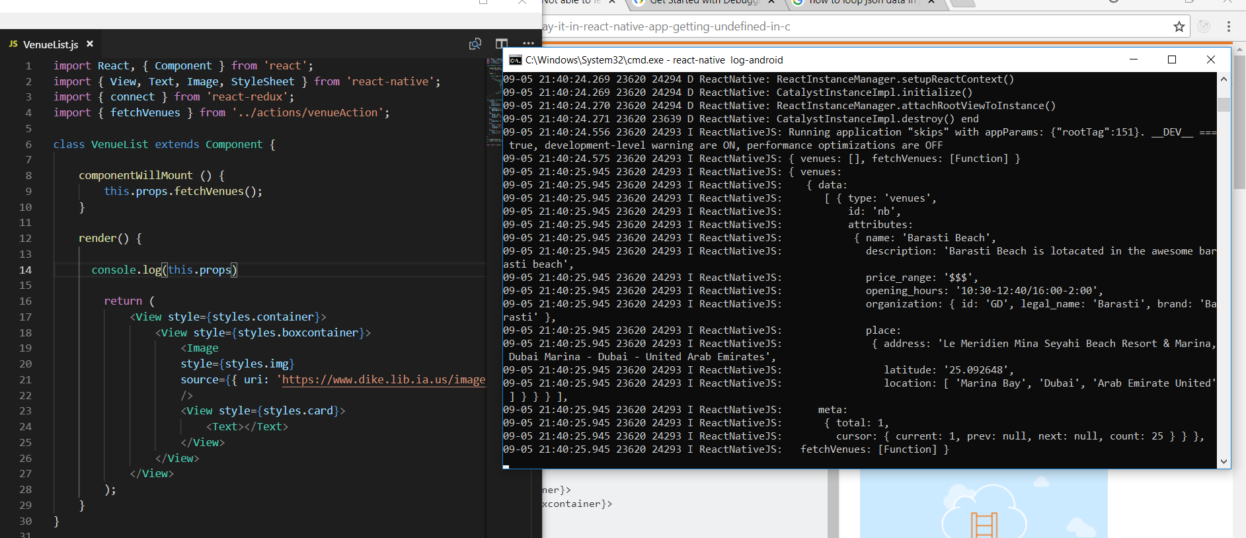Click 'CatalystInstanceImpl.destroy() end' log line

[741, 119]
